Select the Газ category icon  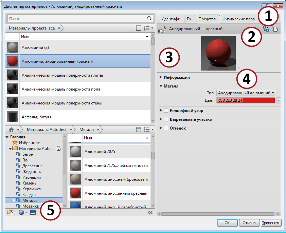click(x=18, y=160)
